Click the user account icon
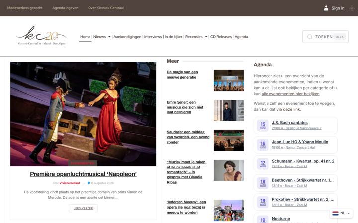The height and width of the screenshot is (223, 358). (x=326, y=8)
